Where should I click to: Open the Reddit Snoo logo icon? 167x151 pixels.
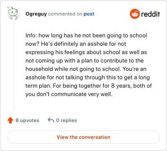pos(134,14)
